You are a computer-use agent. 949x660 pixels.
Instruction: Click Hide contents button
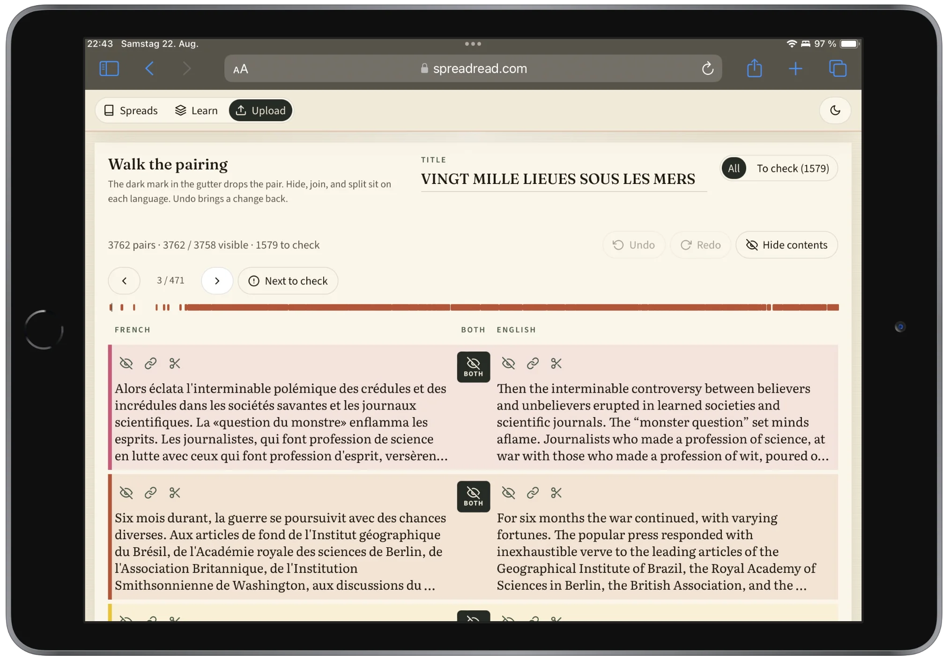tap(786, 245)
